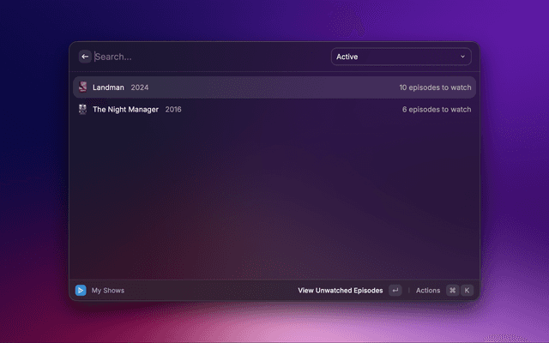Click the 2024 year next to Landman
Screen dimensions: 549x343
(x=140, y=87)
